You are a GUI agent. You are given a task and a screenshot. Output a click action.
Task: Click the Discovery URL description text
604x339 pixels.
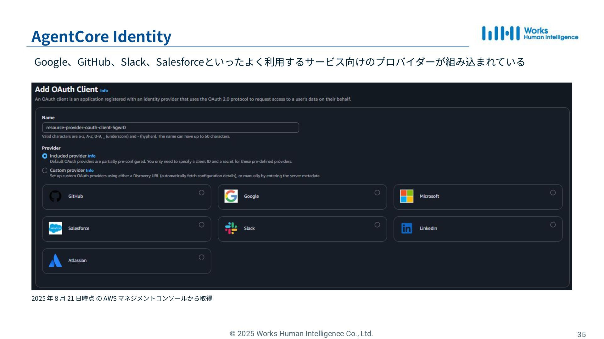185,176
